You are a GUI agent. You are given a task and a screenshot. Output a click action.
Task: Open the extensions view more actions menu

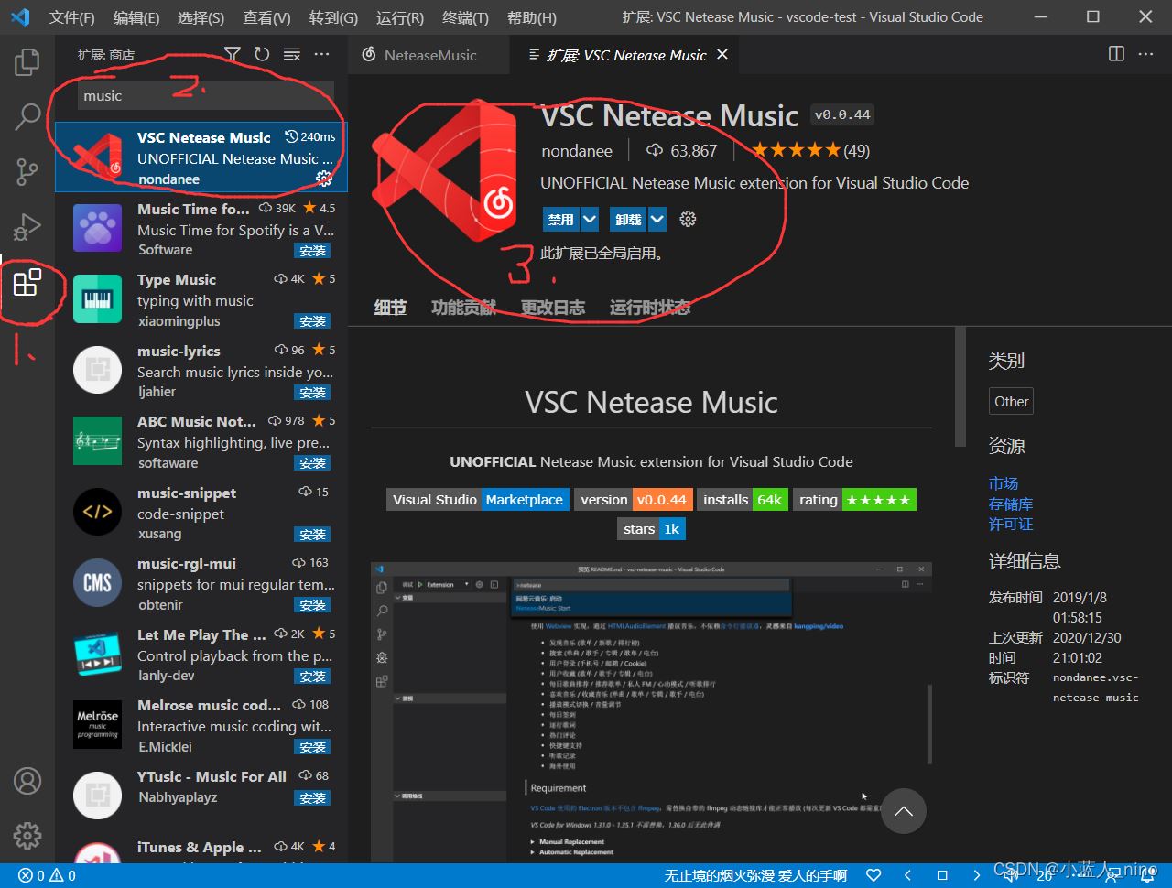tap(321, 55)
